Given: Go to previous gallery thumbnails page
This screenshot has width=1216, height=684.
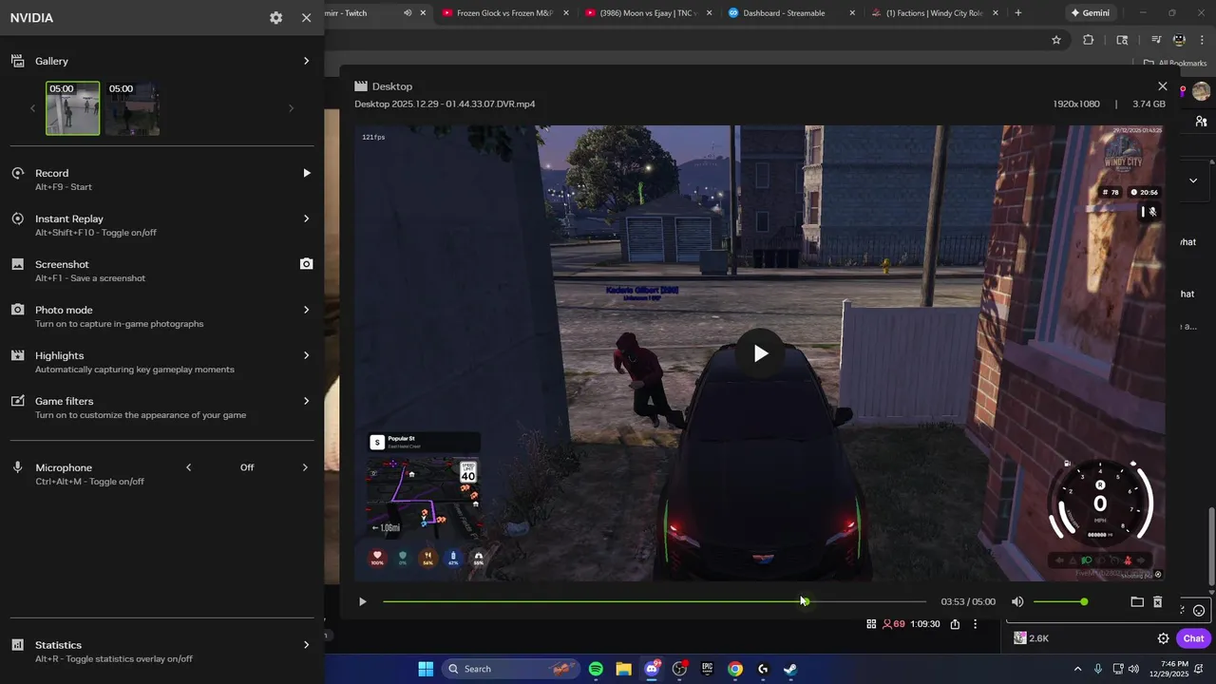Looking at the screenshot, I should [x=32, y=108].
